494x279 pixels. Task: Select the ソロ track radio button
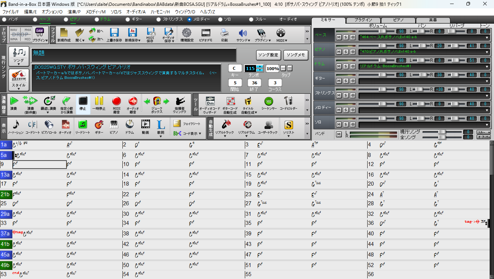(x=220, y=19)
